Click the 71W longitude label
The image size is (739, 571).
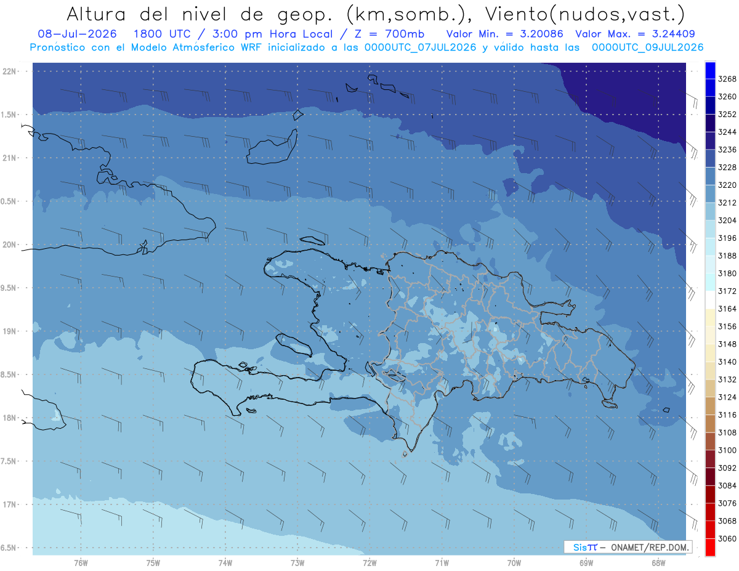(x=442, y=563)
